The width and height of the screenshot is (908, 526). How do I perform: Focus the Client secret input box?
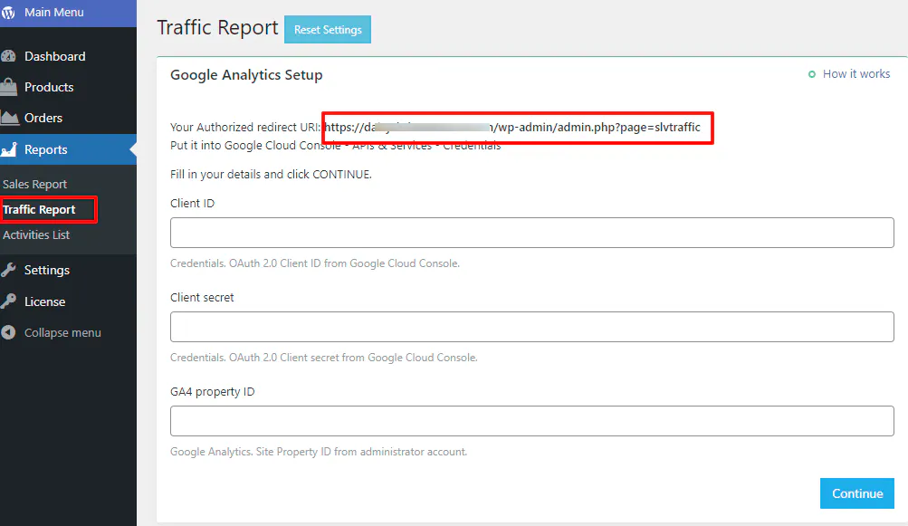pos(530,327)
